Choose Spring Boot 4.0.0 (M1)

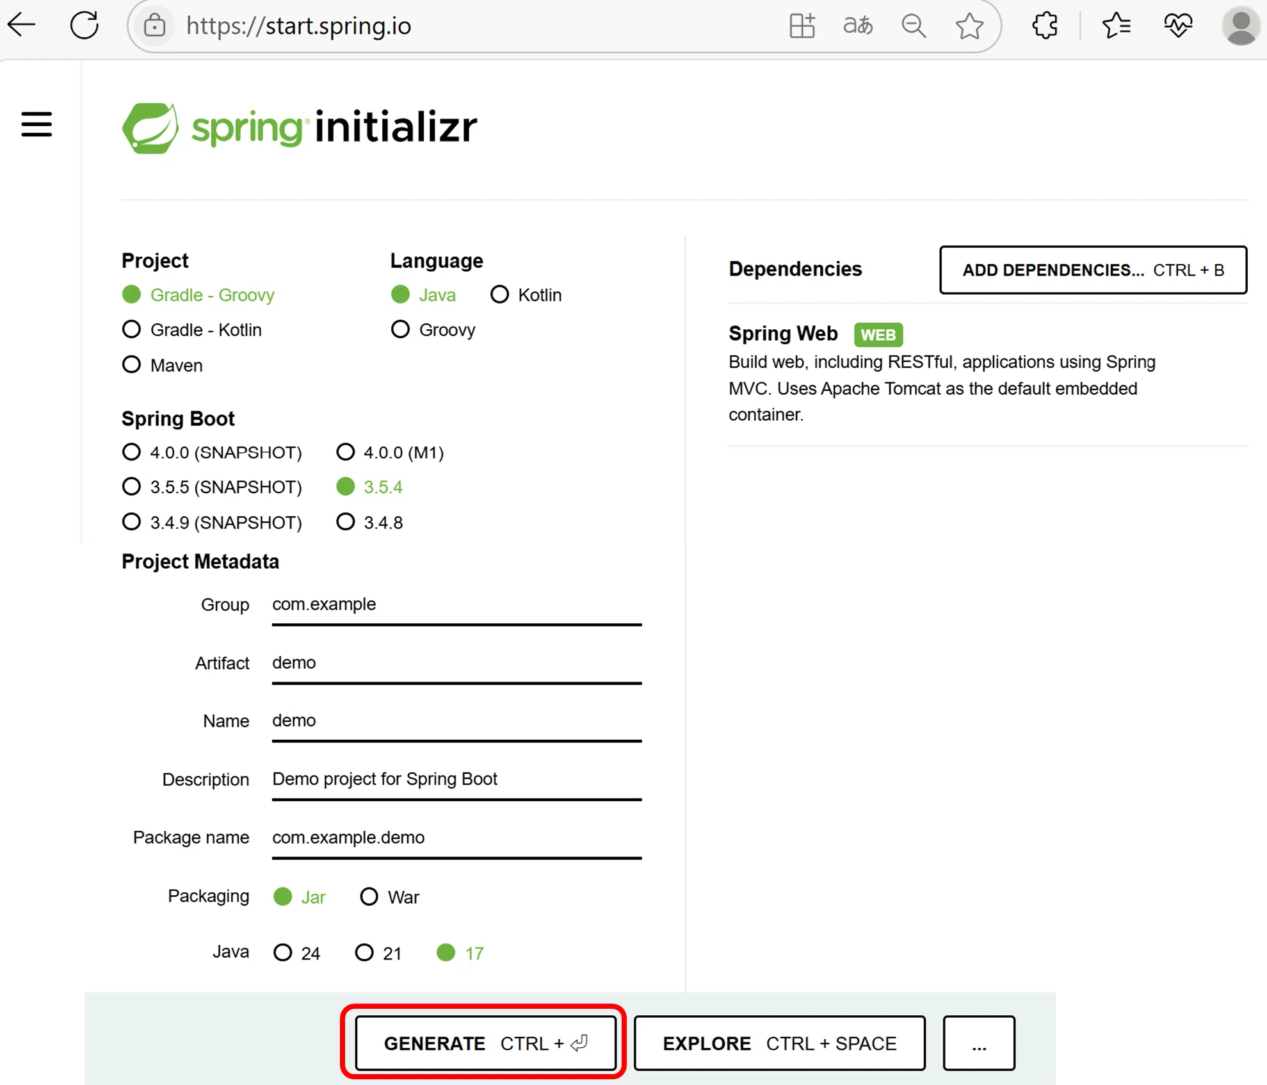coord(390,452)
